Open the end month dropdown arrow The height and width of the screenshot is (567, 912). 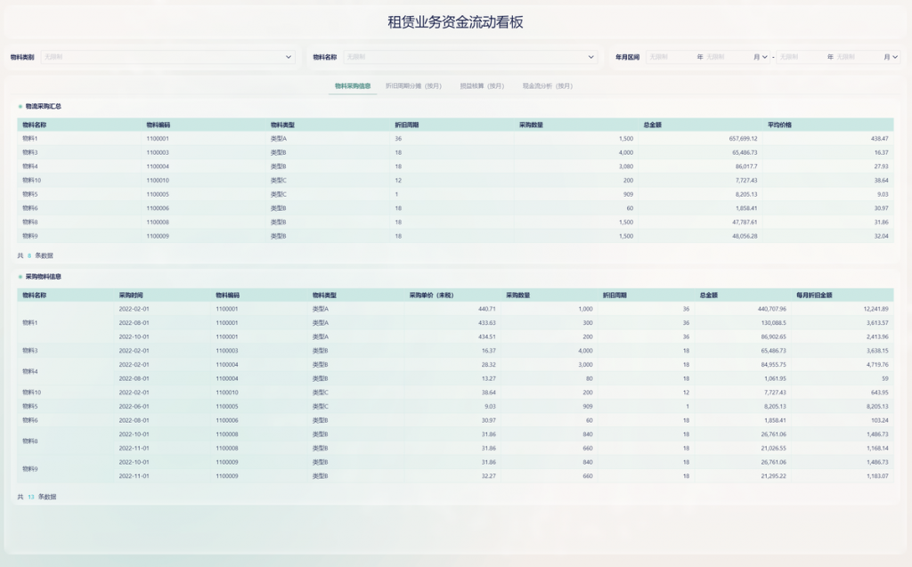pyautogui.click(x=894, y=57)
